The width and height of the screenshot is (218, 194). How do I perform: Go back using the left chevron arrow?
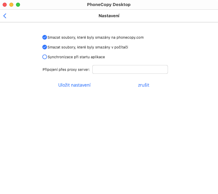tap(5, 16)
